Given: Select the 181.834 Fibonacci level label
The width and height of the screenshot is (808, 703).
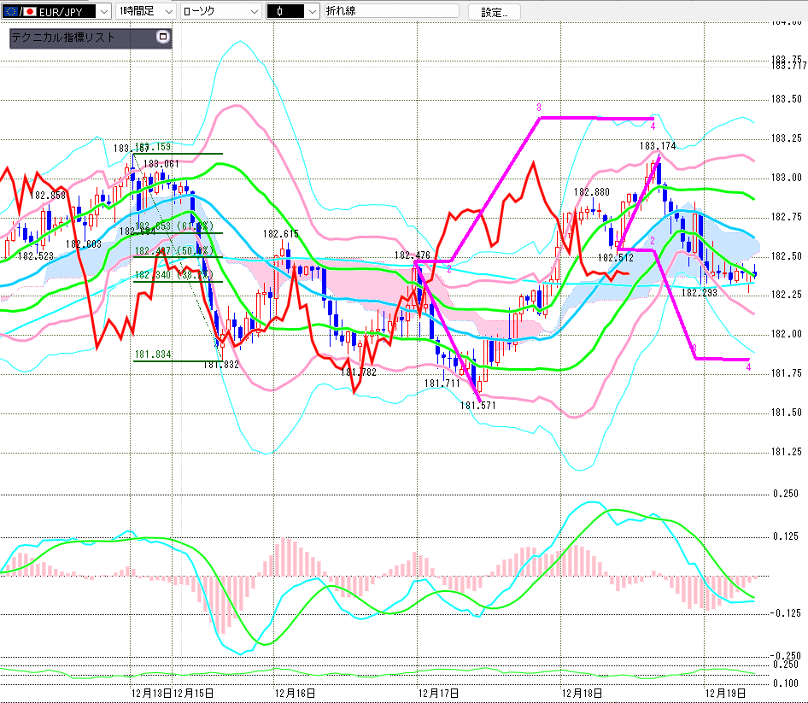Looking at the screenshot, I should [x=153, y=354].
